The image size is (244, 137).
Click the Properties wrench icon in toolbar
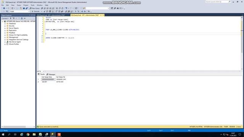pyautogui.click(x=115, y=8)
